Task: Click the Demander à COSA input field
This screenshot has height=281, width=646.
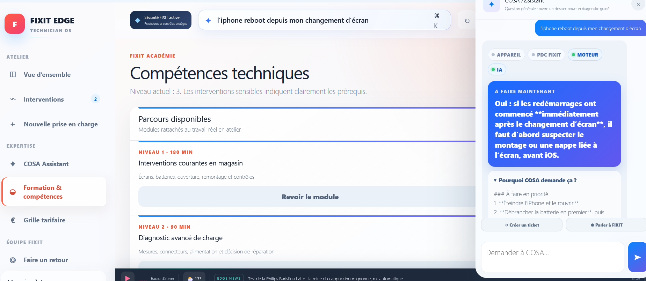Action: pyautogui.click(x=553, y=257)
